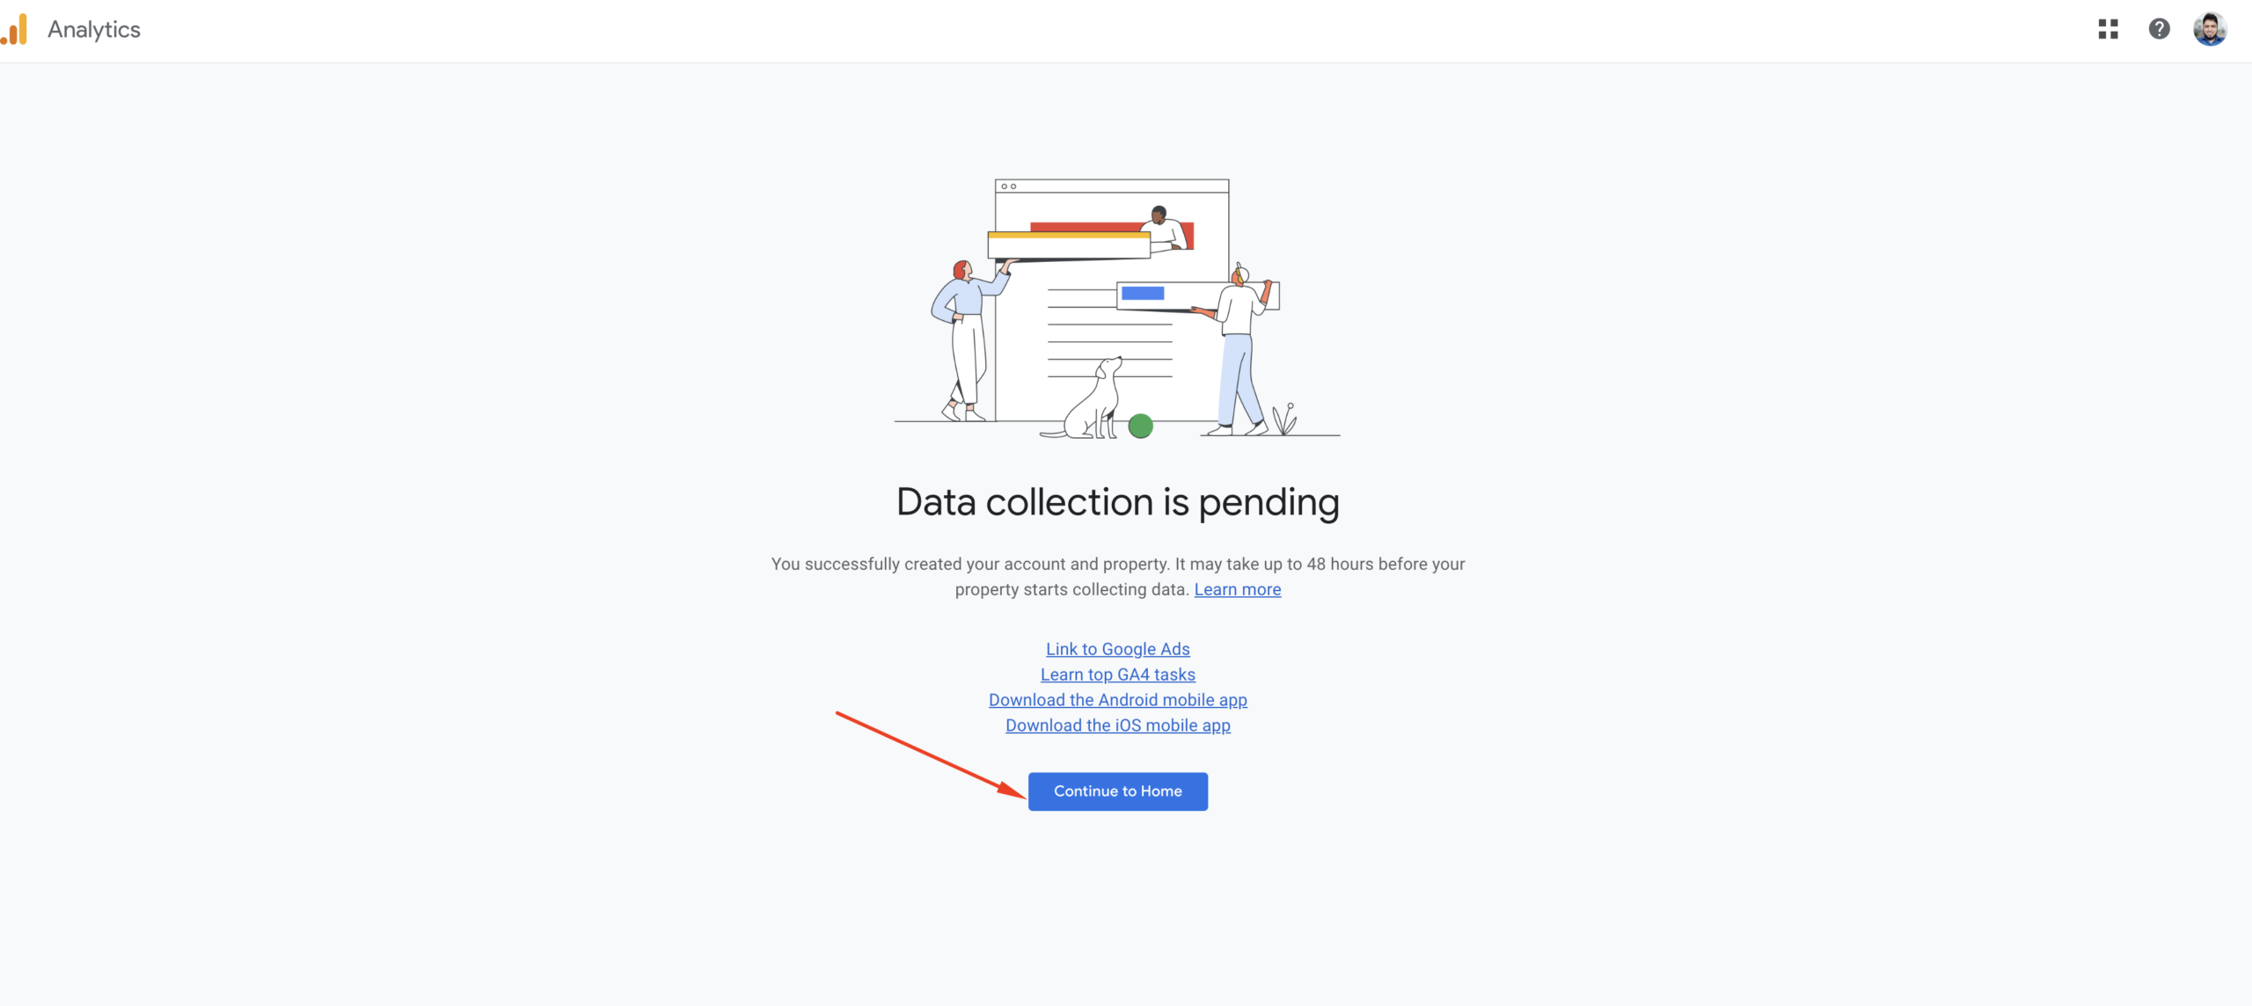Screen dimensions: 2252x1006
Task: Open the Google apps grid launcher
Action: 2108,29
